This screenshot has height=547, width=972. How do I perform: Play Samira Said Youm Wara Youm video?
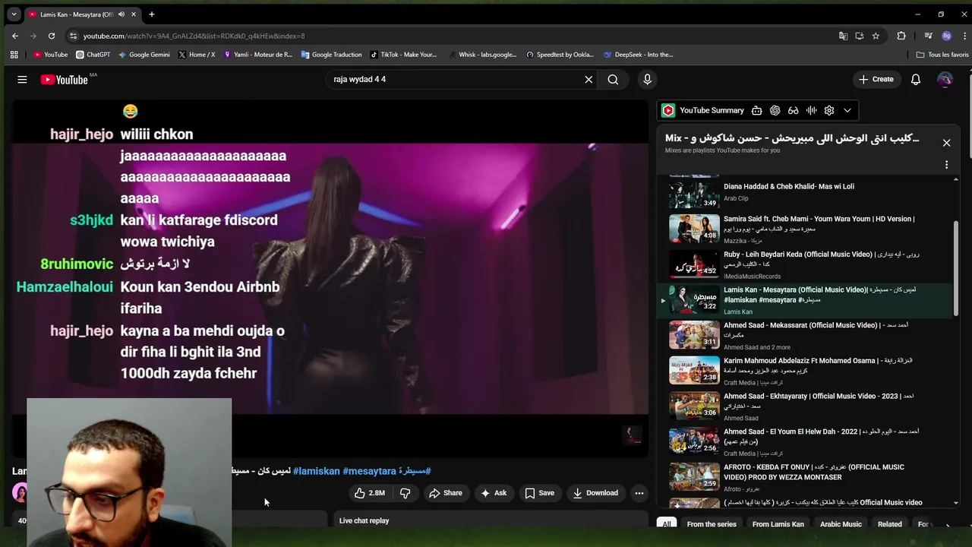(805, 229)
